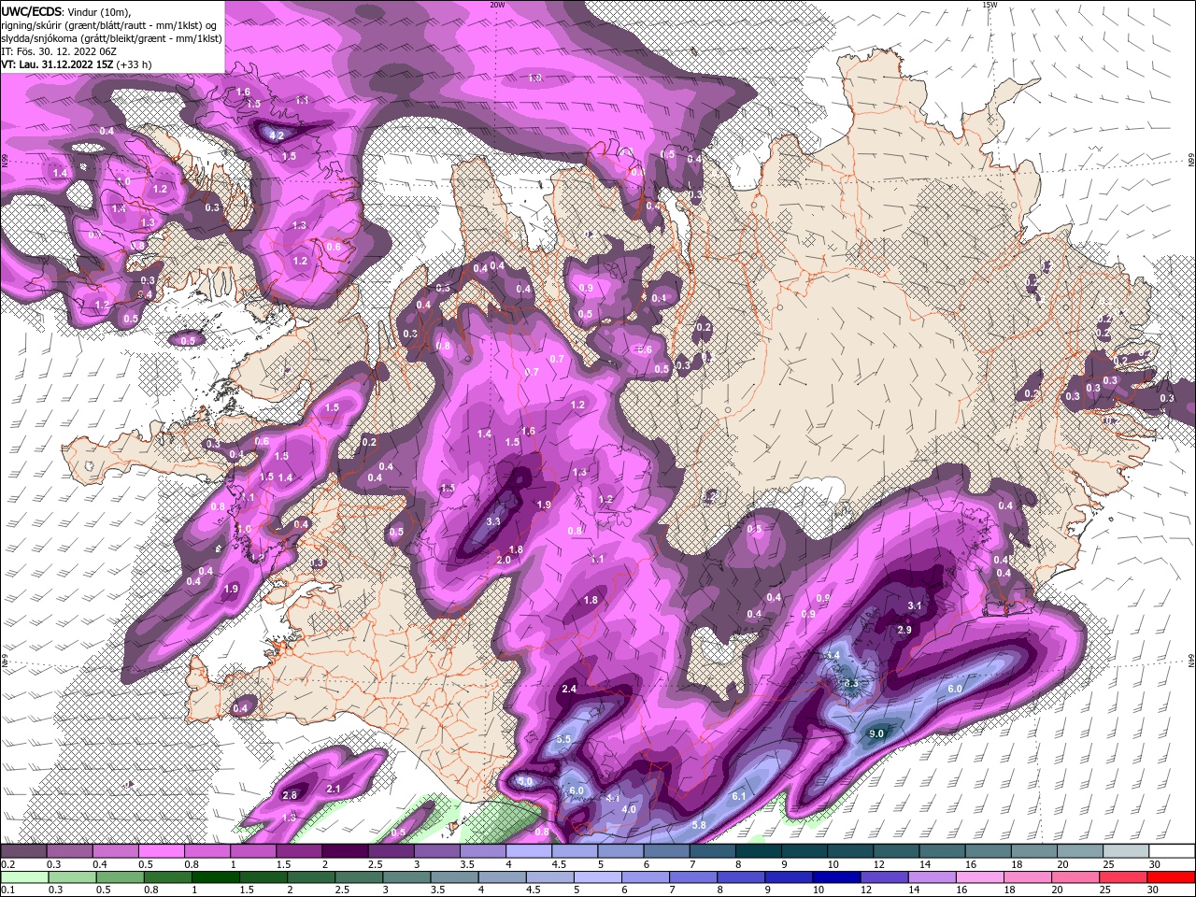Viewport: 1196px width, 897px height.
Task: Select the white 30 swatch ending purple legend
Action: [1174, 851]
